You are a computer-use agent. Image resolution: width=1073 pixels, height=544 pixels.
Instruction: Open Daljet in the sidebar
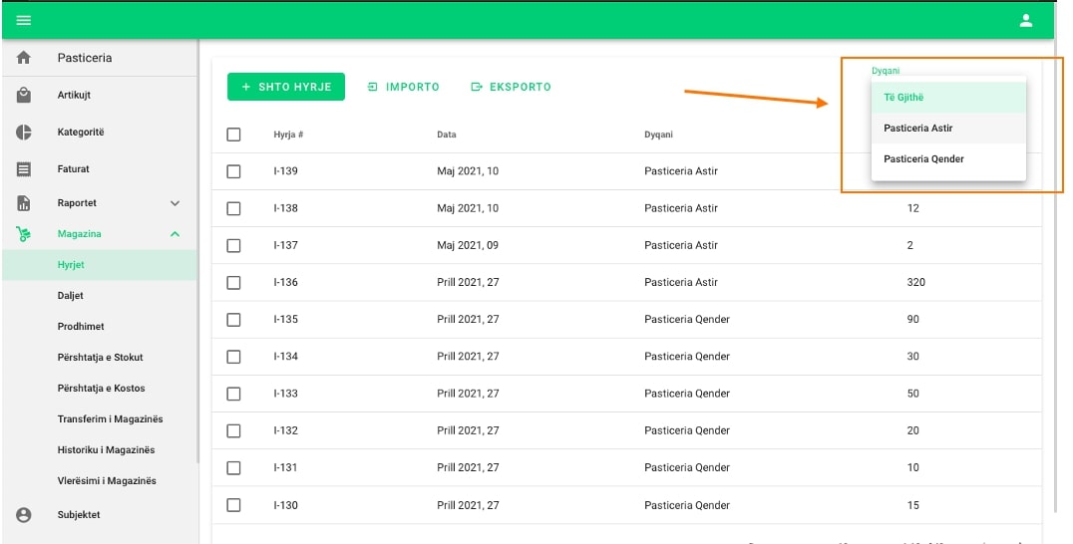click(x=71, y=296)
